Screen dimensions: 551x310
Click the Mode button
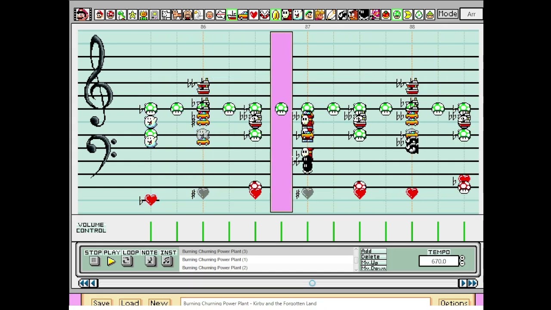click(x=448, y=14)
